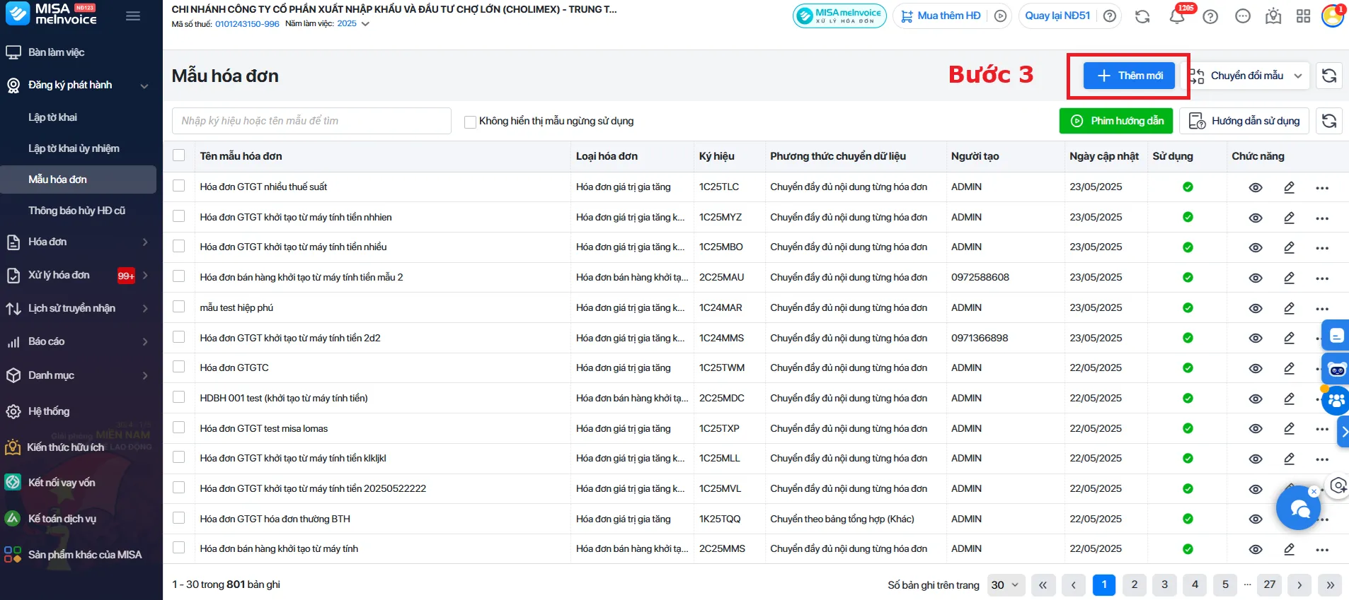Focus the template search input field
This screenshot has height=600, width=1349.
[x=311, y=121]
